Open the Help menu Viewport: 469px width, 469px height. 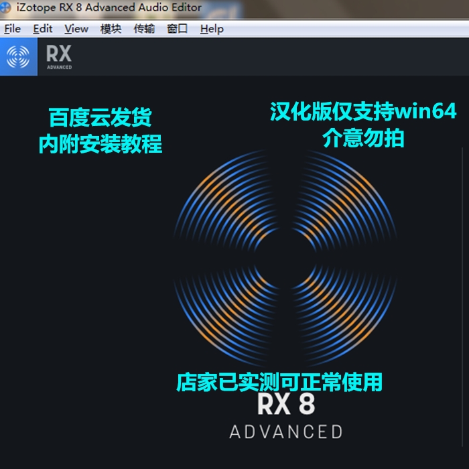point(212,29)
